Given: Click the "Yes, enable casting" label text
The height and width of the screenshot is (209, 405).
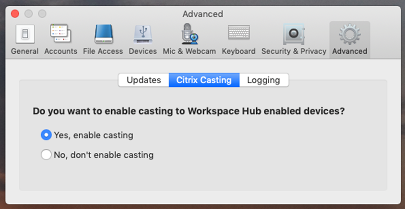Looking at the screenshot, I should click(x=93, y=135).
